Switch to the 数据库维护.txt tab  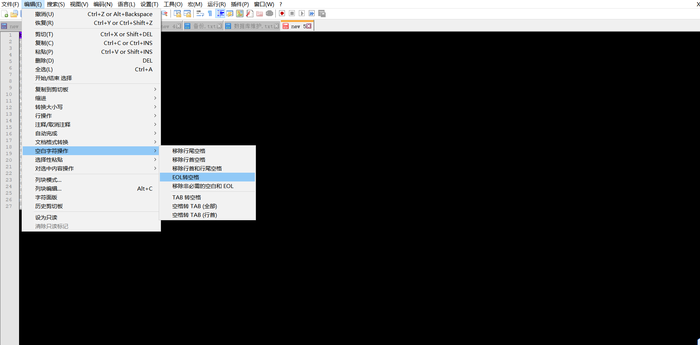[252, 26]
